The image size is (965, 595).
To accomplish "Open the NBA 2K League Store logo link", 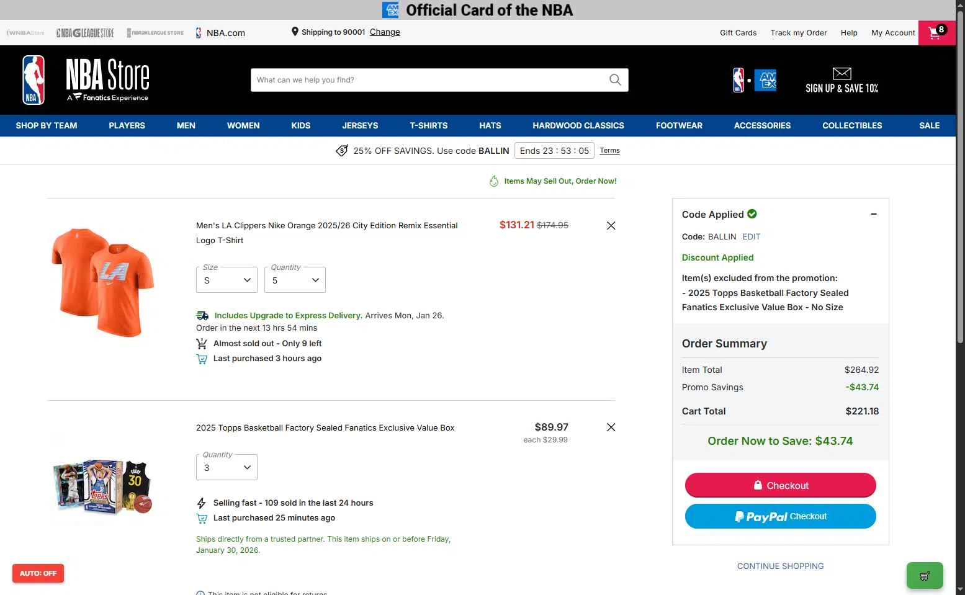I will click(x=155, y=33).
